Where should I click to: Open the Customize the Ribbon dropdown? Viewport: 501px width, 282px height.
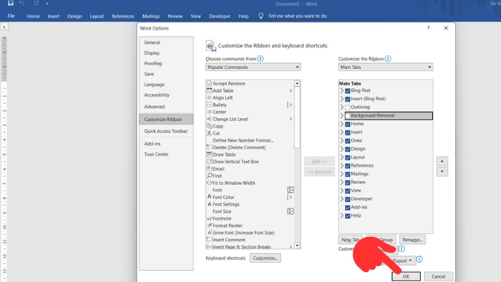coord(385,67)
